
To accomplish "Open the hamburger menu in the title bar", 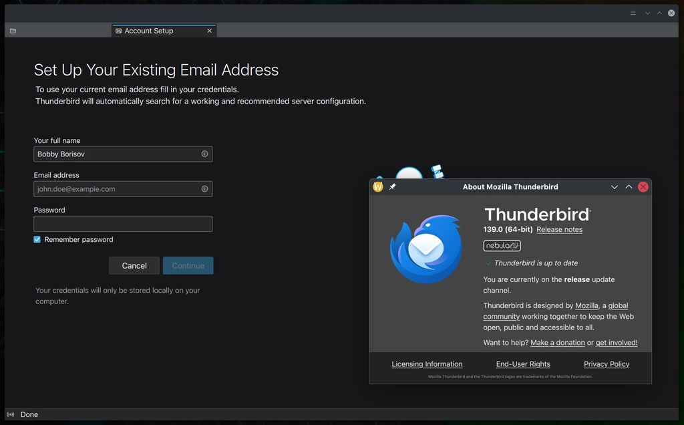I will (632, 12).
